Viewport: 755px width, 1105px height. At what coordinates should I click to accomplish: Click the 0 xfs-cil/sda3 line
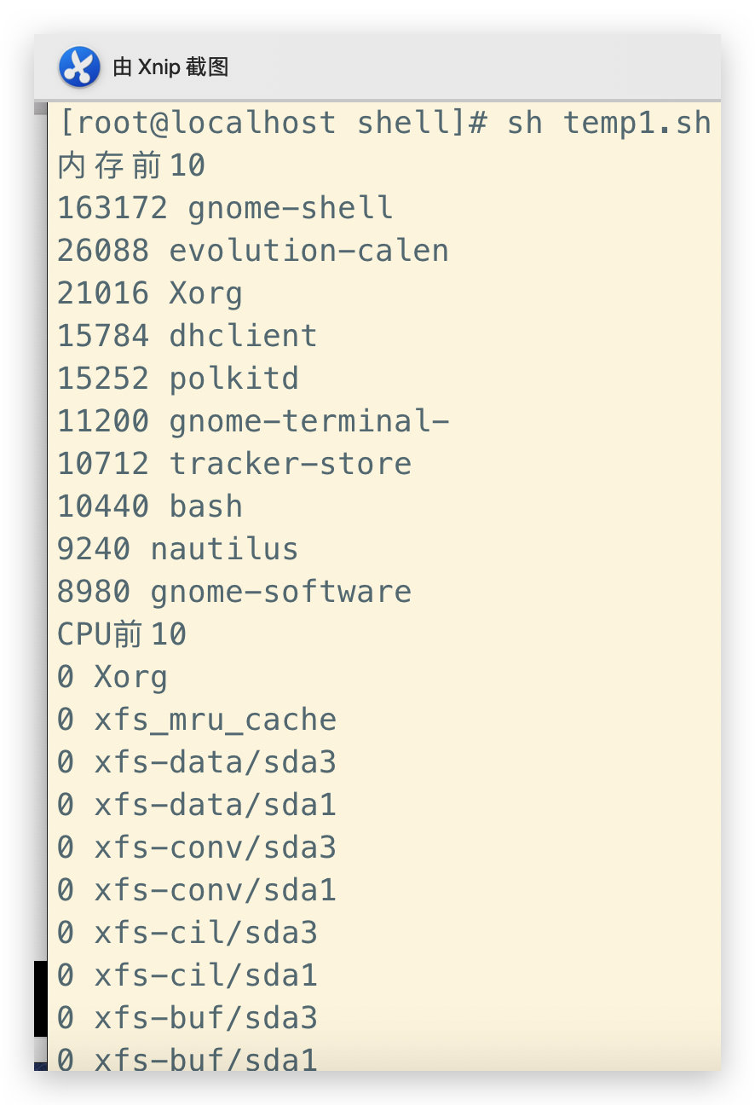click(187, 933)
